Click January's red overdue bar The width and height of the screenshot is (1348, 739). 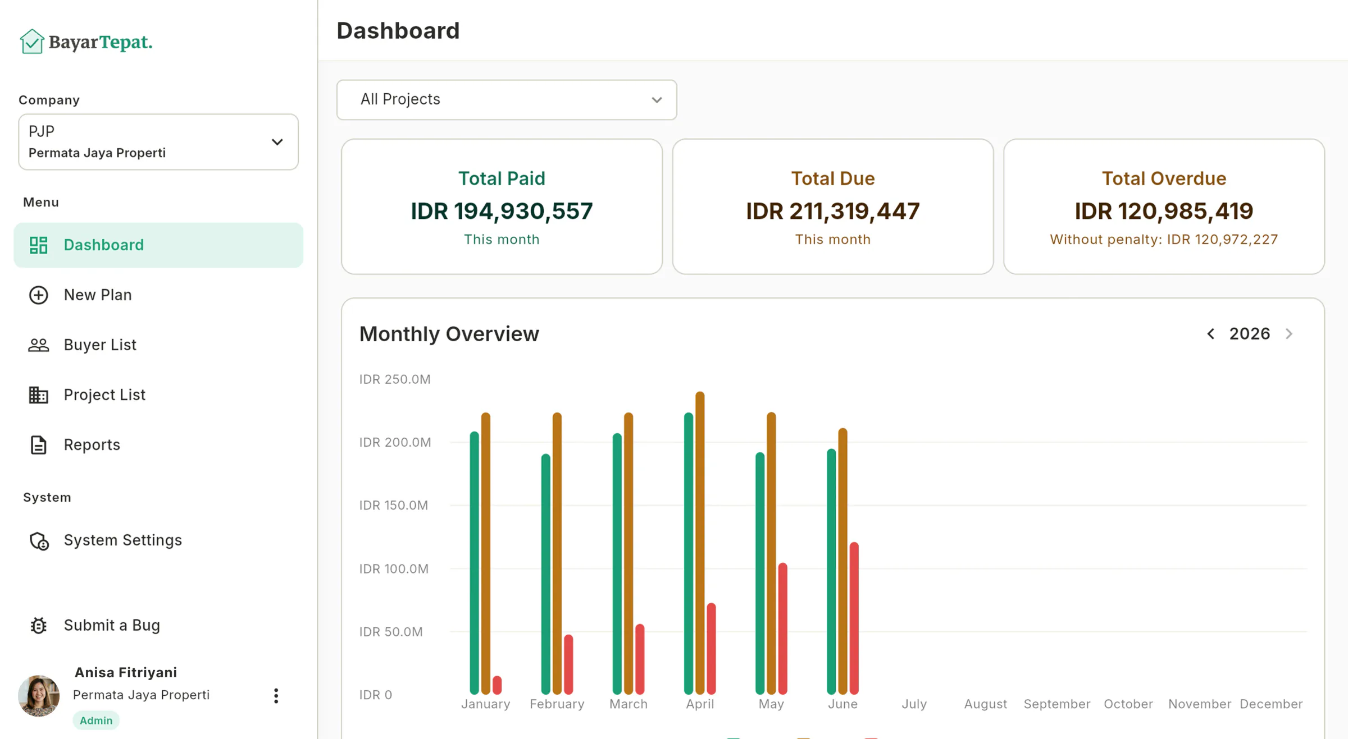[x=497, y=685]
